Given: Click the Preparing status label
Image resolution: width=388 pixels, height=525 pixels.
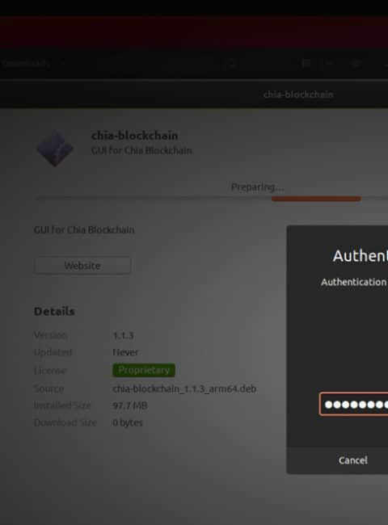Looking at the screenshot, I should 257,187.
